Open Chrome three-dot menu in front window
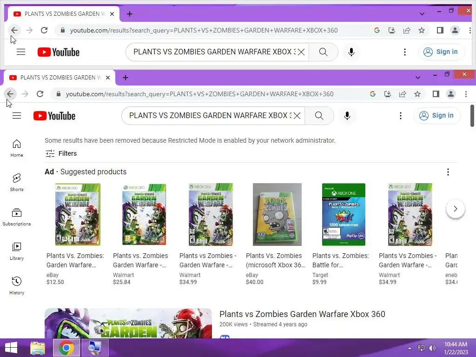Image resolution: width=476 pixels, height=357 pixels. coord(466,94)
